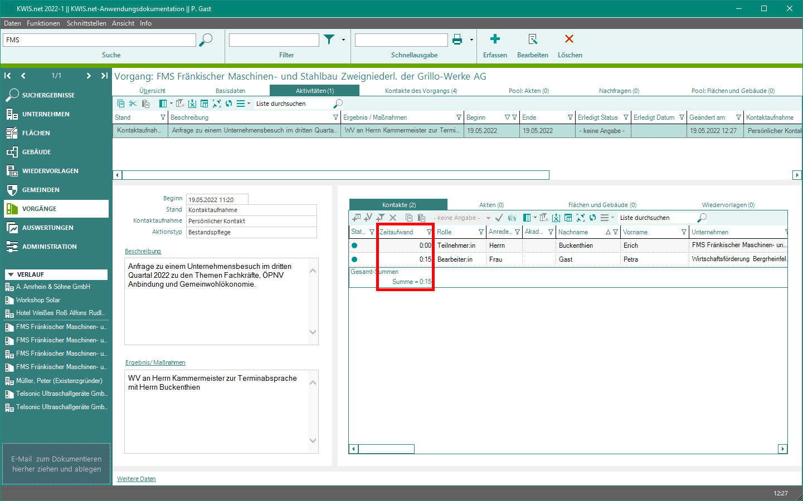Click the Löschen red X icon

tap(569, 39)
